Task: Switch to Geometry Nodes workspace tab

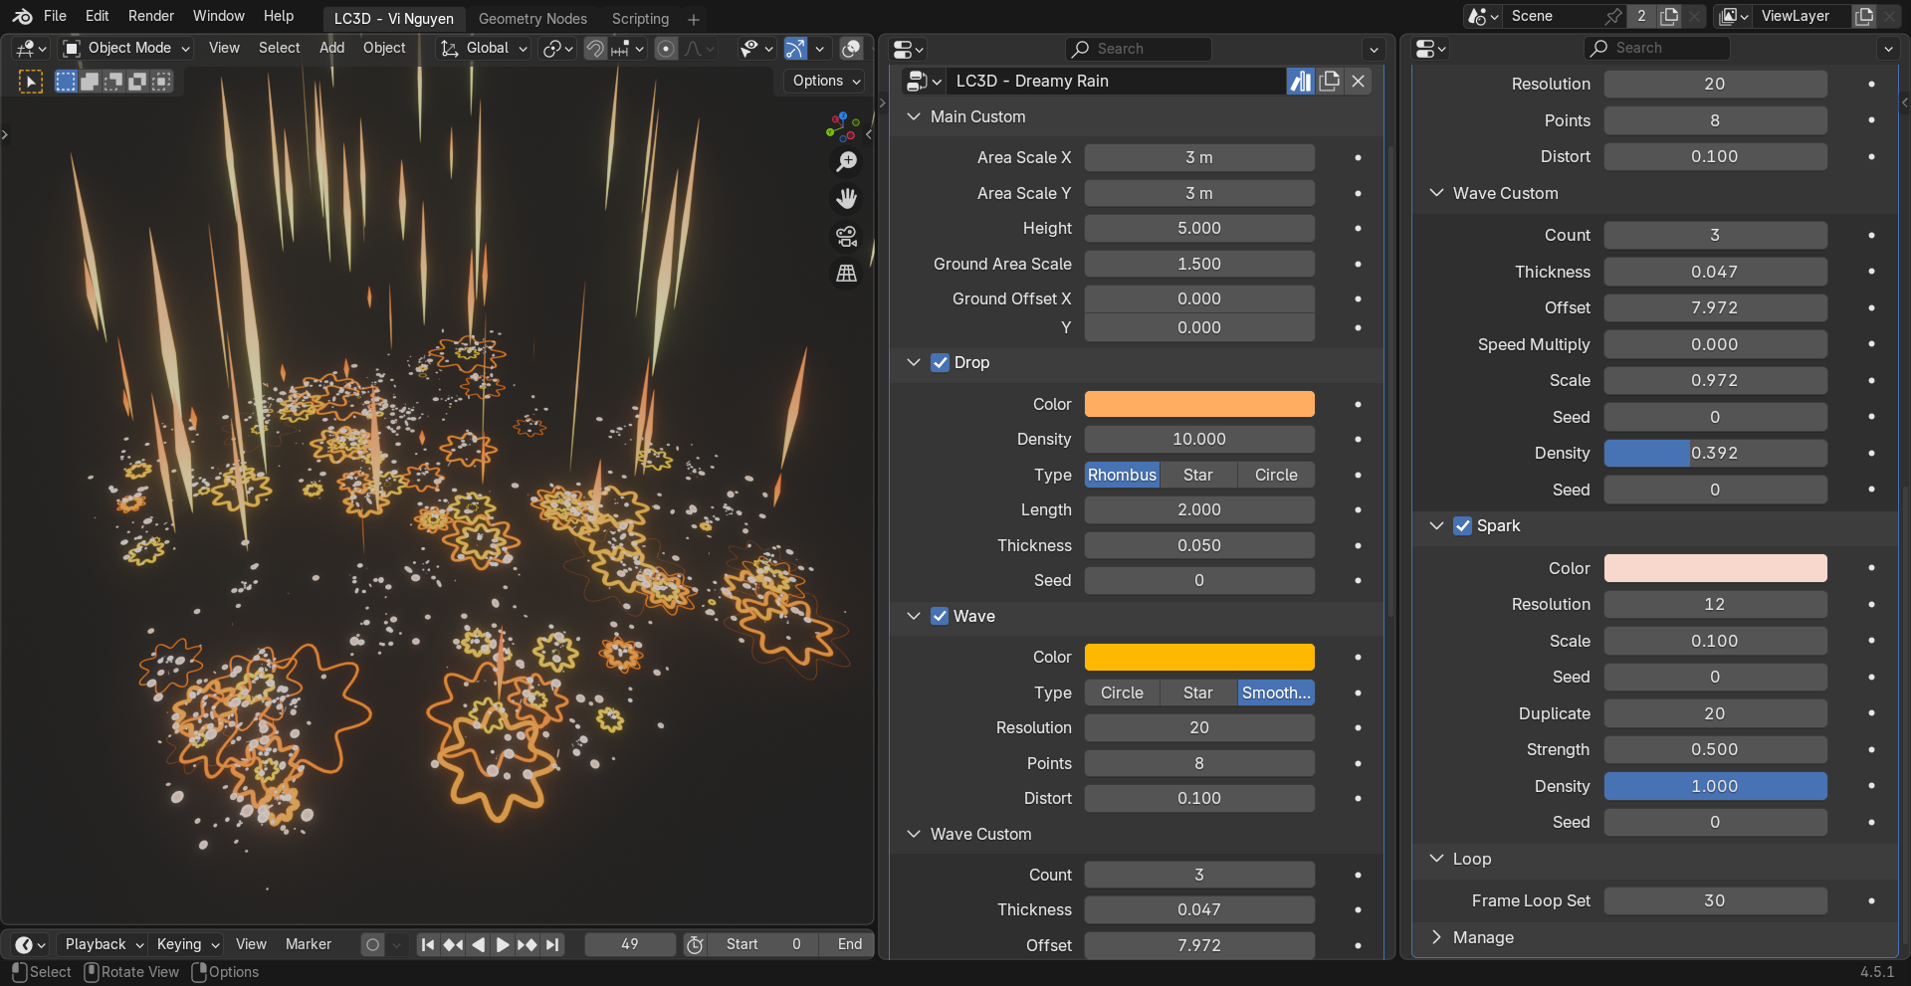Action: click(x=532, y=19)
